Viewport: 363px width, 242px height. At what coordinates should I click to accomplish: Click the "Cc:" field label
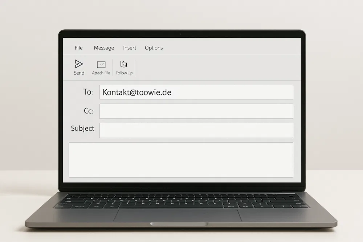click(89, 111)
